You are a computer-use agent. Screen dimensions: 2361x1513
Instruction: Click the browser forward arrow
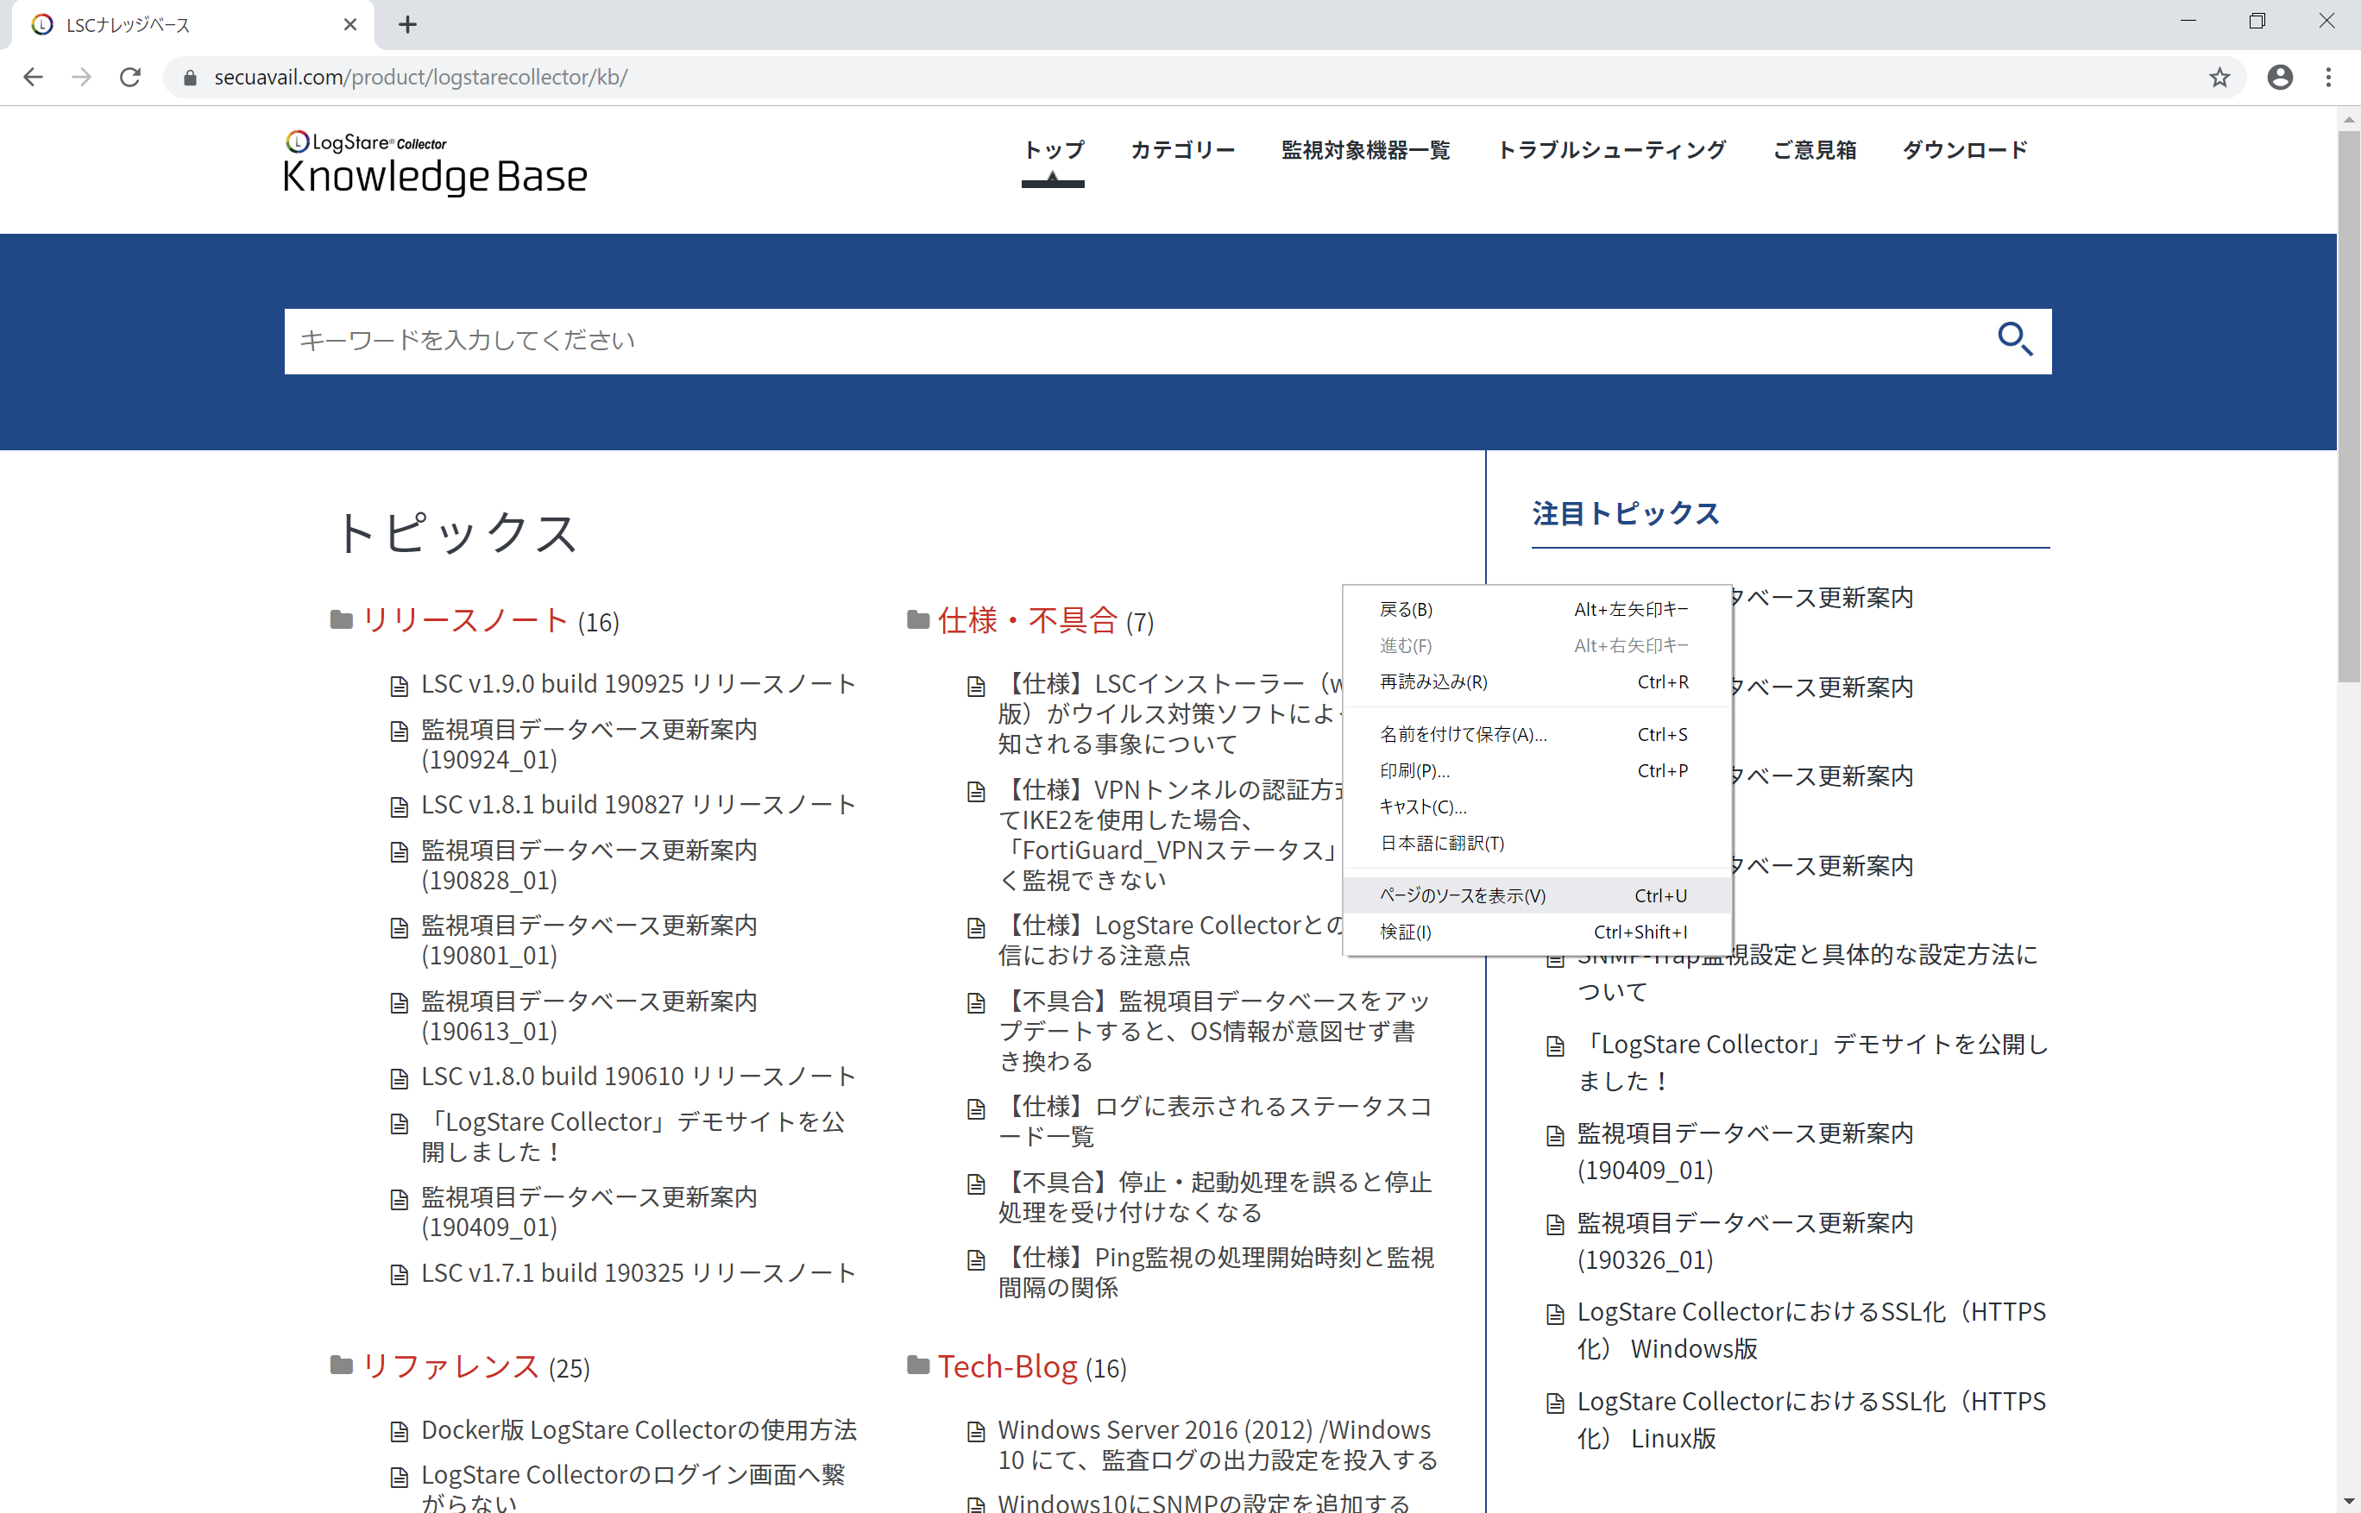[82, 77]
